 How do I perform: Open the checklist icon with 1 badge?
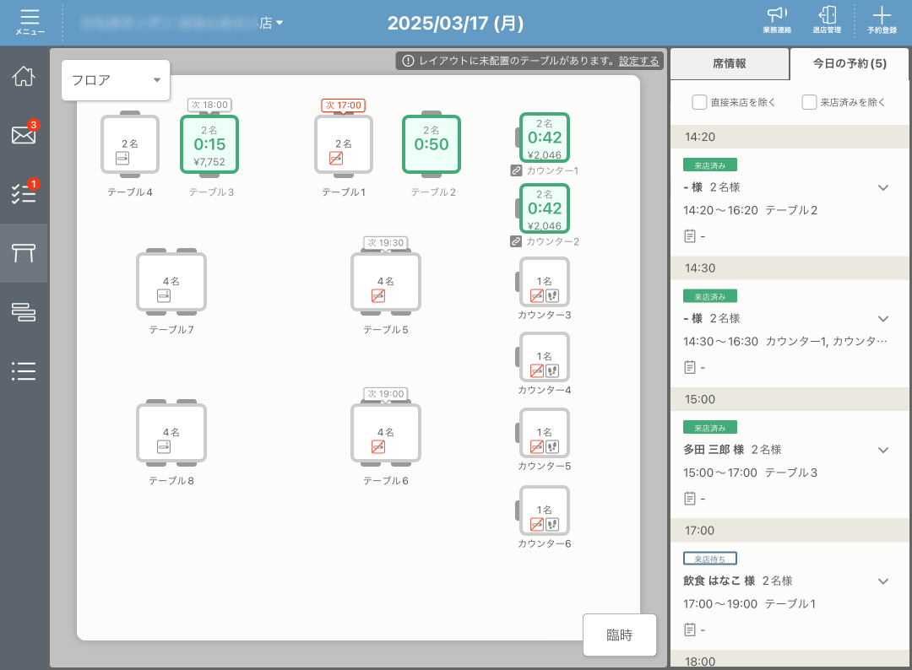click(x=24, y=193)
